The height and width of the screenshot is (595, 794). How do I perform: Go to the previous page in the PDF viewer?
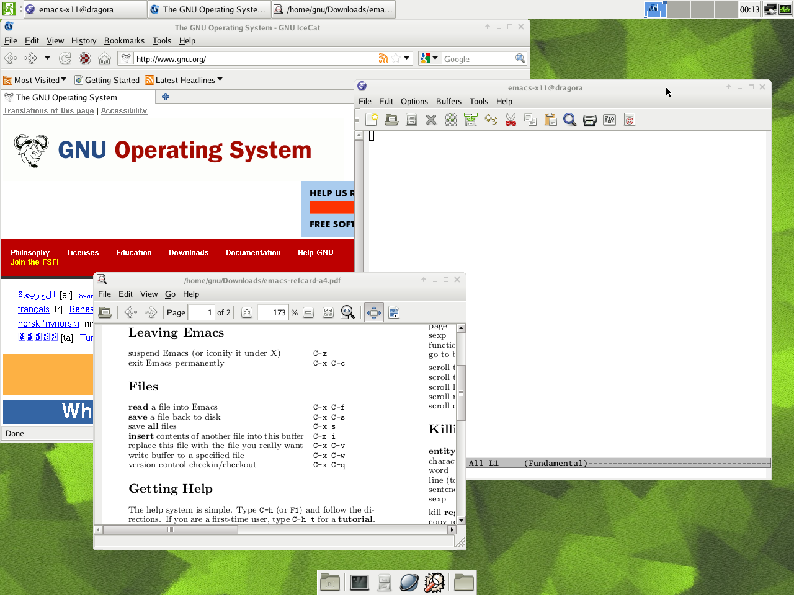pos(130,312)
